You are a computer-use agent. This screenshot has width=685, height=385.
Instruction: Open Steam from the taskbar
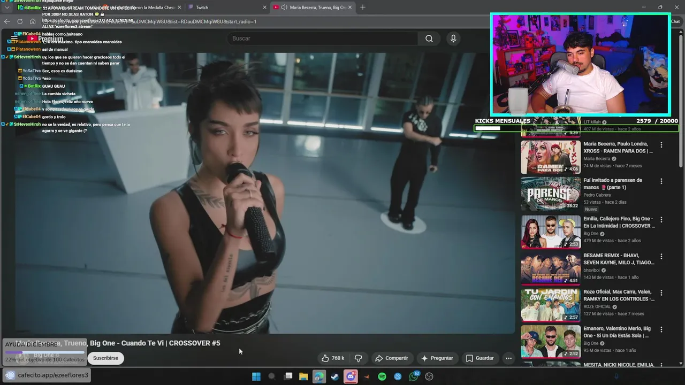pos(334,376)
